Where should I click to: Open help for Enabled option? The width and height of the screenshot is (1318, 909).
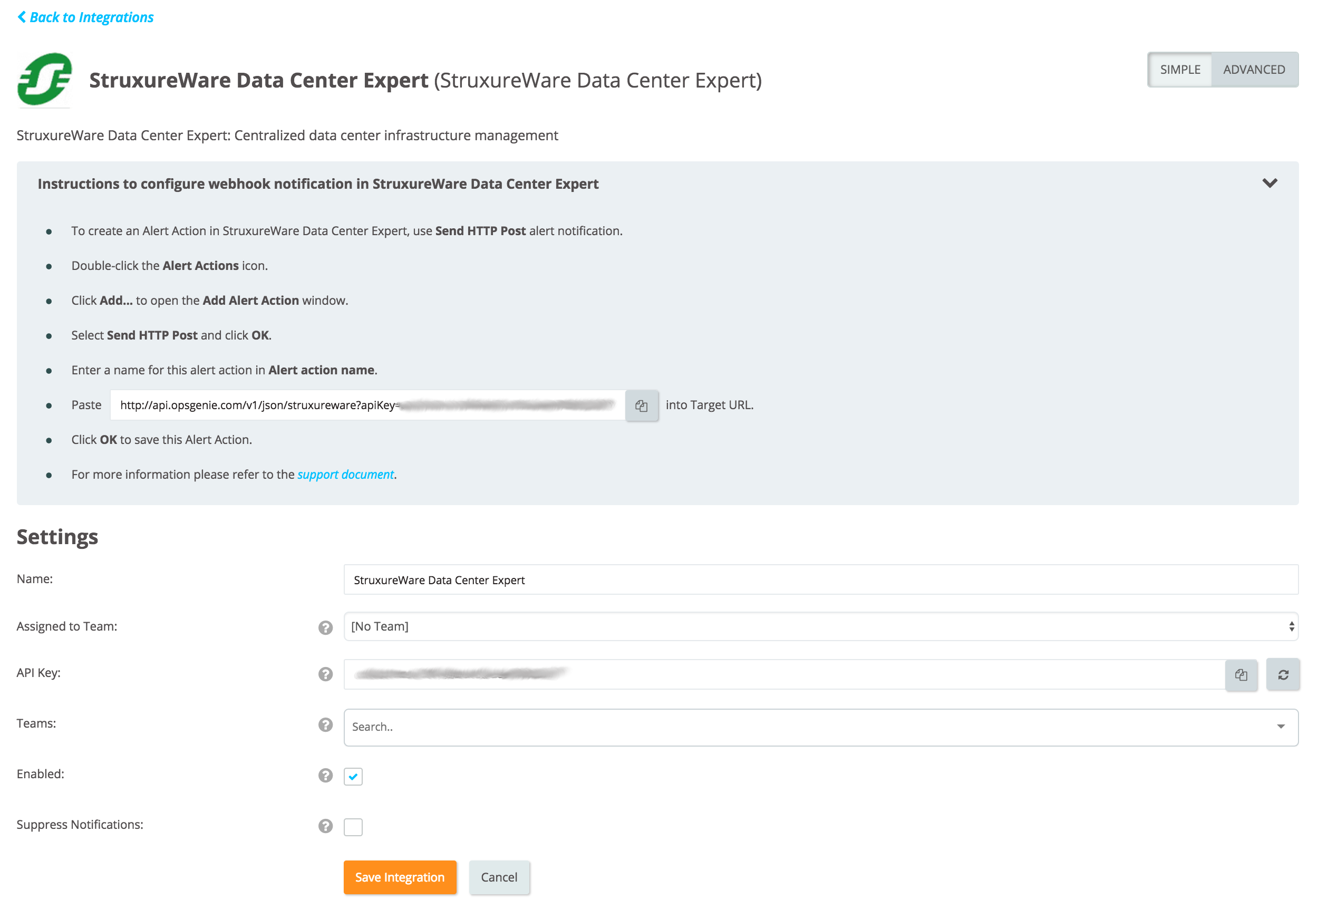(x=325, y=776)
